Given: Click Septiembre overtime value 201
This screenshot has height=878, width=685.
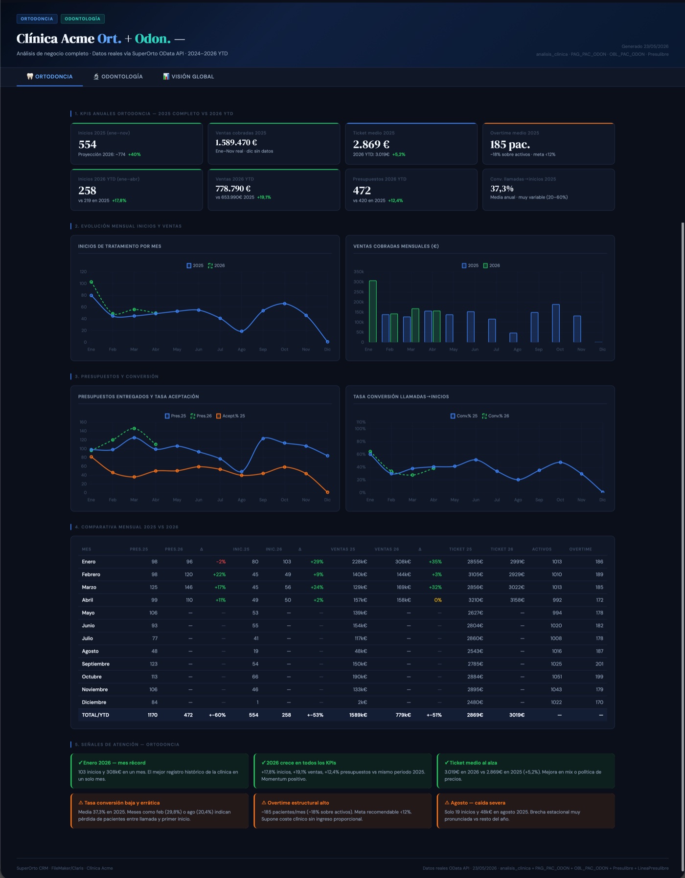Looking at the screenshot, I should click(599, 664).
